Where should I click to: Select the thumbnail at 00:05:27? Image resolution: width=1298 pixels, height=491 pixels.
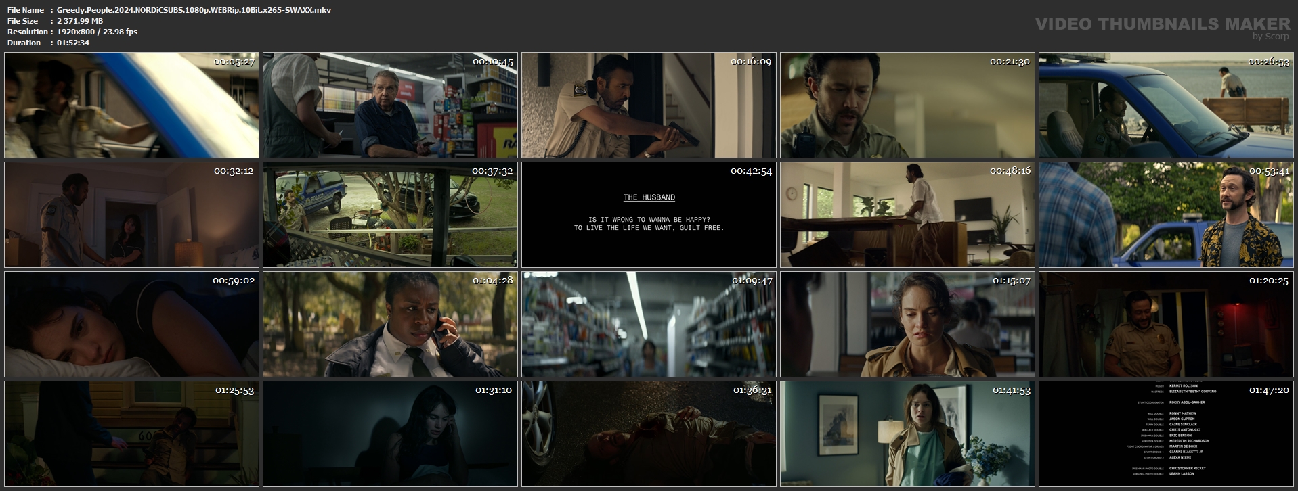pos(131,106)
